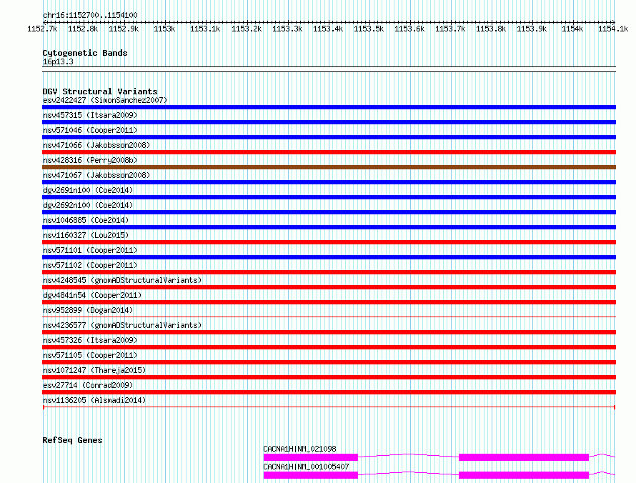Click dgv2692n100 (Coe2014) variant label

click(88, 205)
